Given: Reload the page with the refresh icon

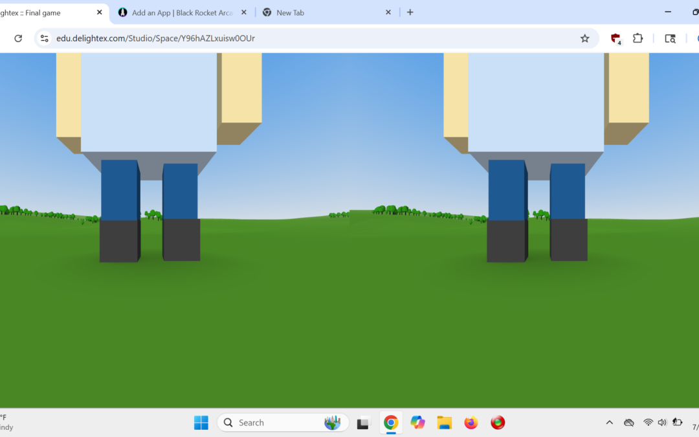Looking at the screenshot, I should 18,38.
